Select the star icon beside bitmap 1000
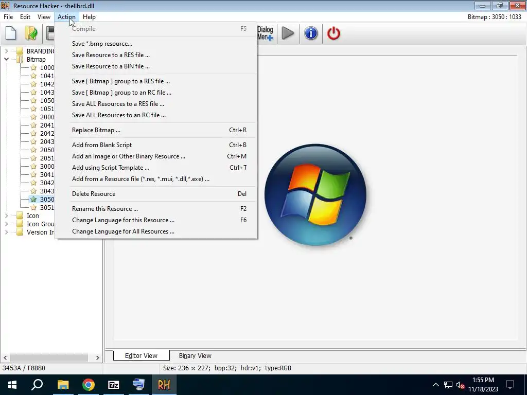The width and height of the screenshot is (527, 395). (33, 67)
